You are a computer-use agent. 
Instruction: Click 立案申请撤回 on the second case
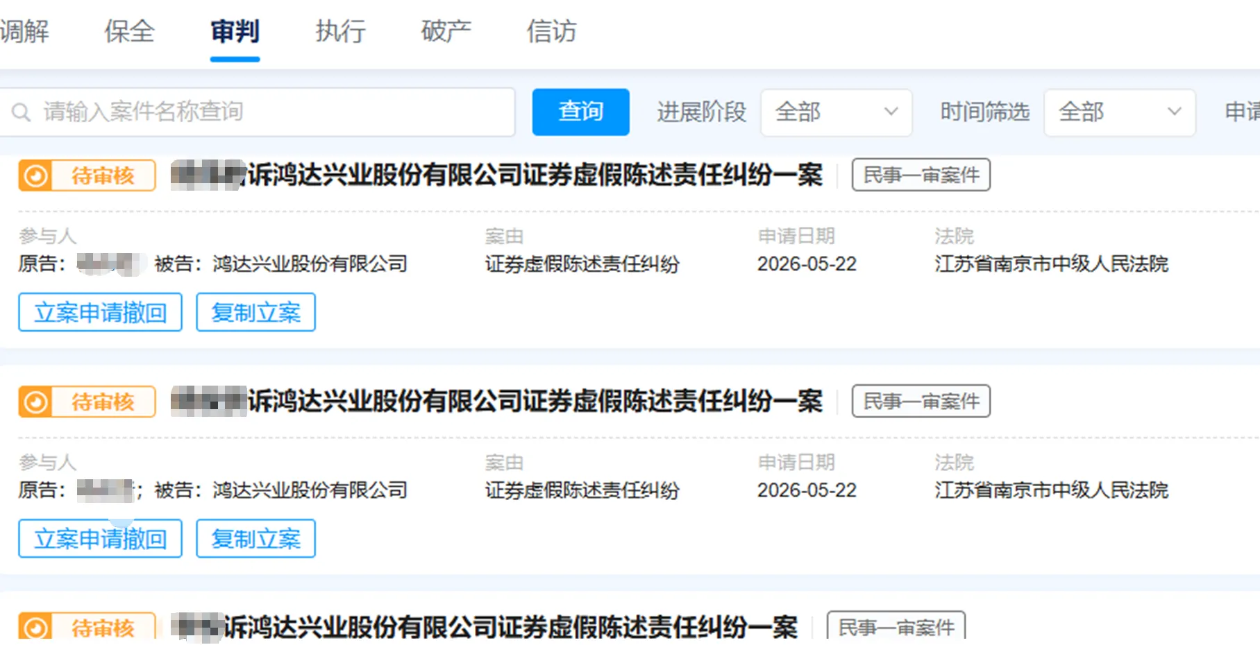pos(100,538)
